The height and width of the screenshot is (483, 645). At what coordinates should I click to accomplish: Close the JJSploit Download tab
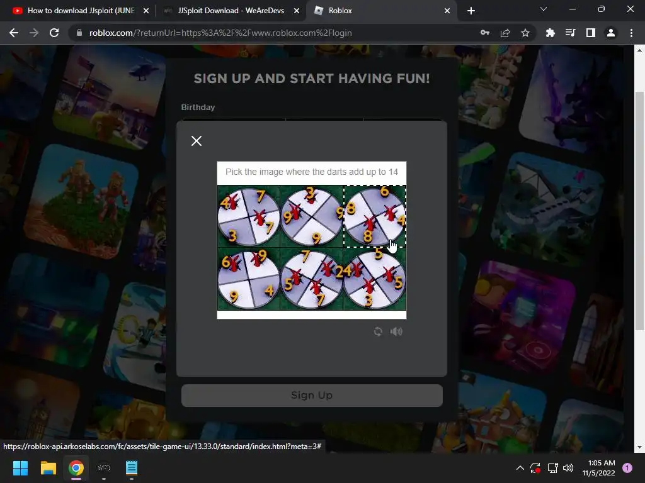click(297, 11)
